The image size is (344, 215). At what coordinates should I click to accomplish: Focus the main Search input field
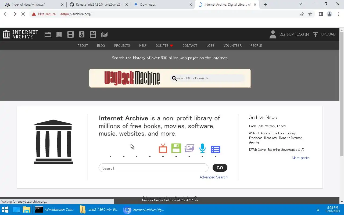pos(153,168)
